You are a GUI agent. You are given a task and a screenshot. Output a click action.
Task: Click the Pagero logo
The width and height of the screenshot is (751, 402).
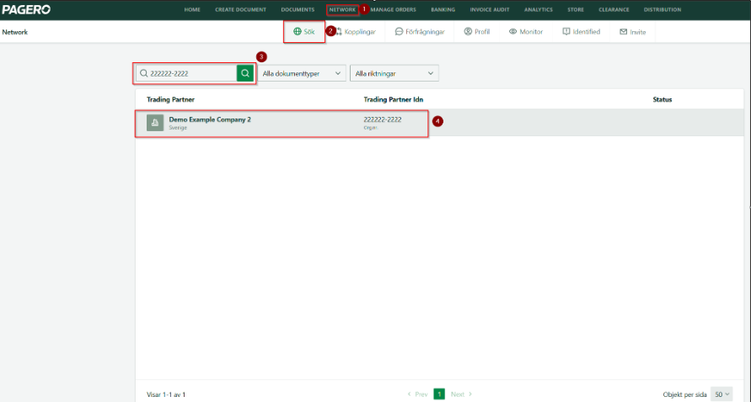pyautogui.click(x=26, y=9)
